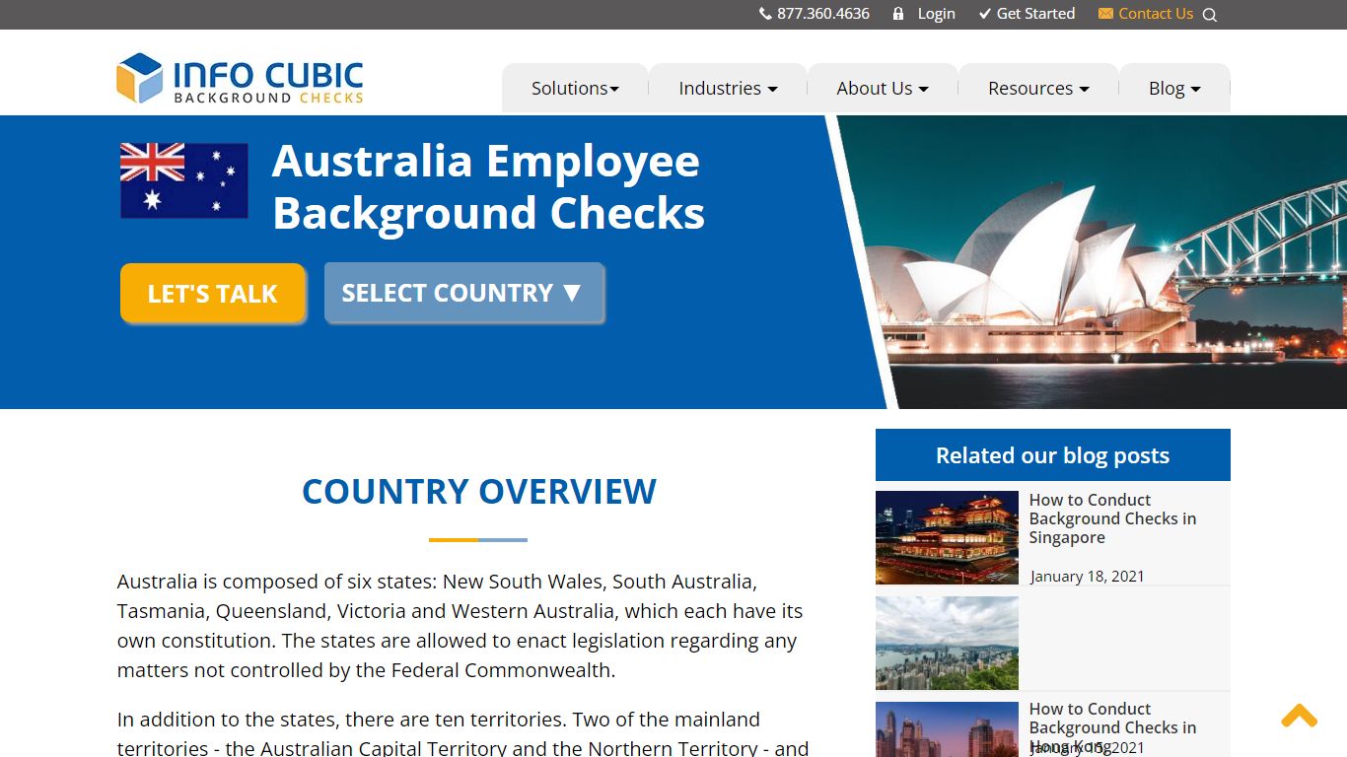The width and height of the screenshot is (1347, 757).
Task: Call 877.360.4636 phone link
Action: pyautogui.click(x=823, y=14)
